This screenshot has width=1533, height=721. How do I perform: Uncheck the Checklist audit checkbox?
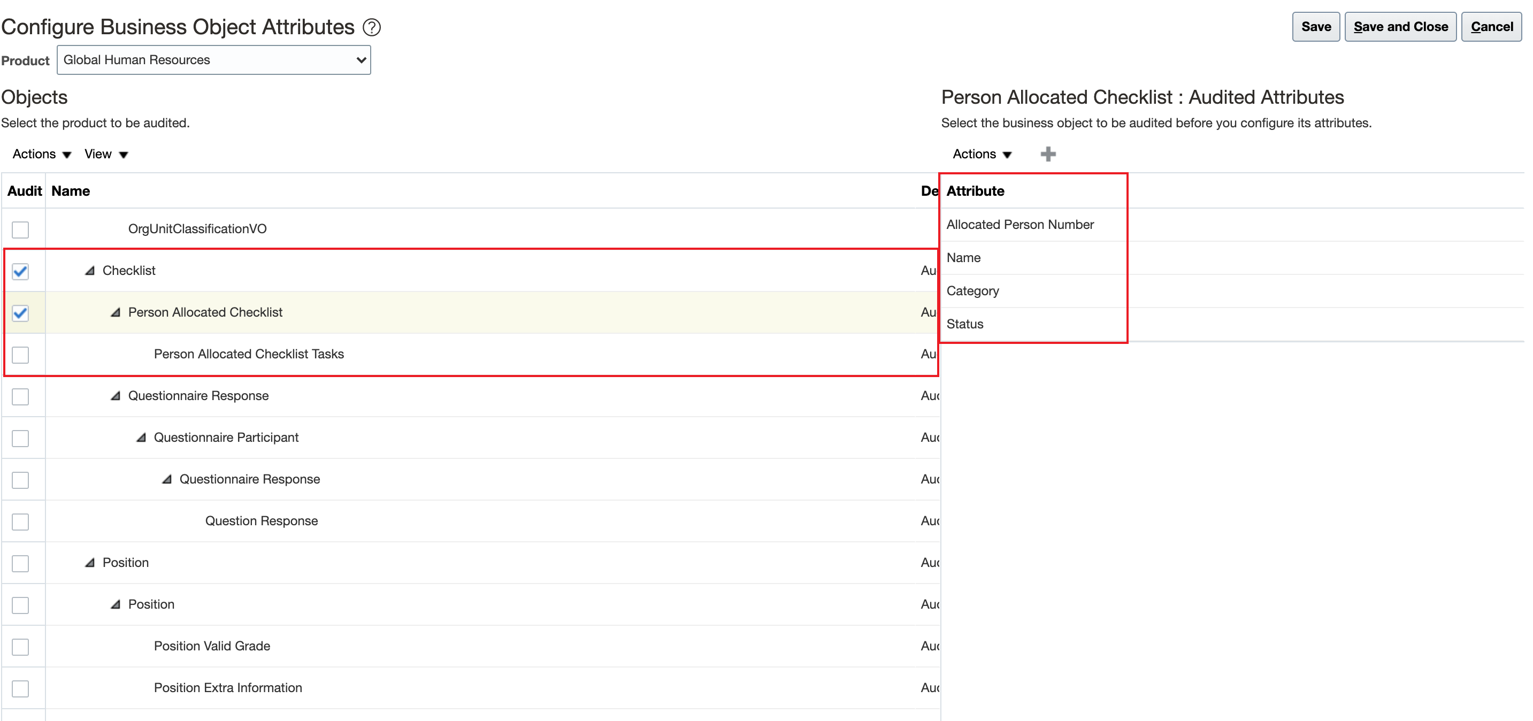click(x=20, y=271)
